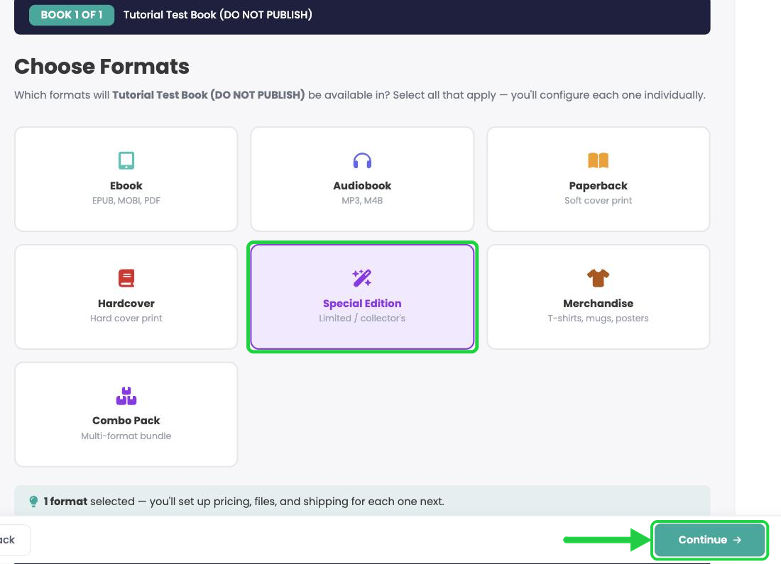
Task: Click the Ebook tablet icon
Action: point(126,160)
